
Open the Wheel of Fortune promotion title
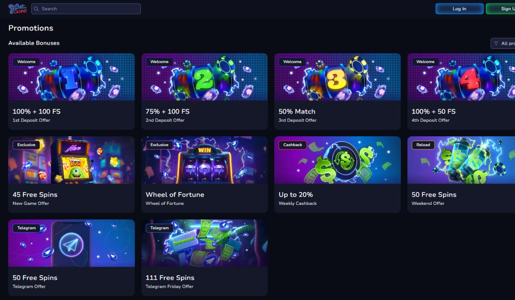175,195
